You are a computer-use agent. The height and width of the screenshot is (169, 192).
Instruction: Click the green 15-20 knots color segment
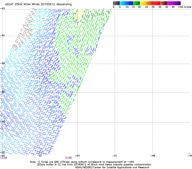tap(136, 3)
